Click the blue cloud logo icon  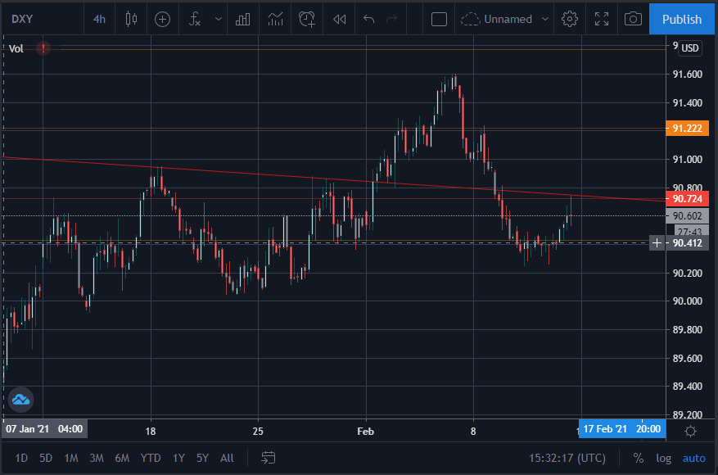tap(20, 400)
